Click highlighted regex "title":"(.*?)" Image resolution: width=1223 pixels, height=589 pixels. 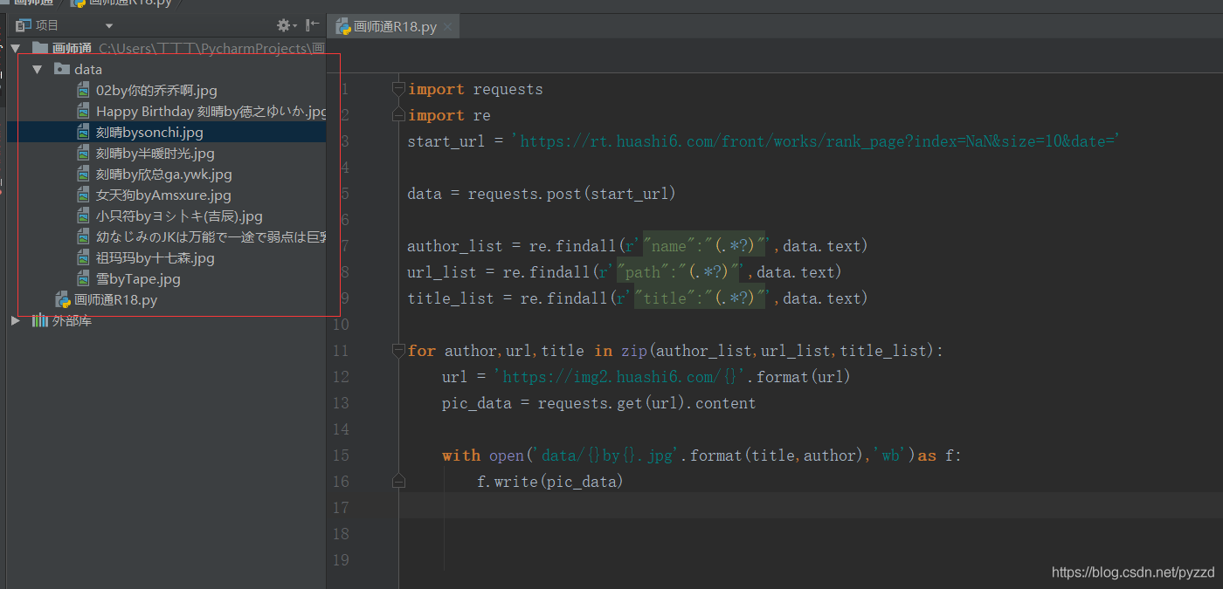(x=701, y=298)
